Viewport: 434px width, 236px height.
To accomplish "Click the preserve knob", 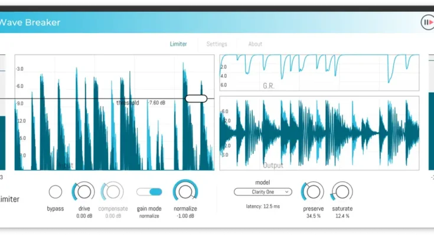I will point(314,191).
